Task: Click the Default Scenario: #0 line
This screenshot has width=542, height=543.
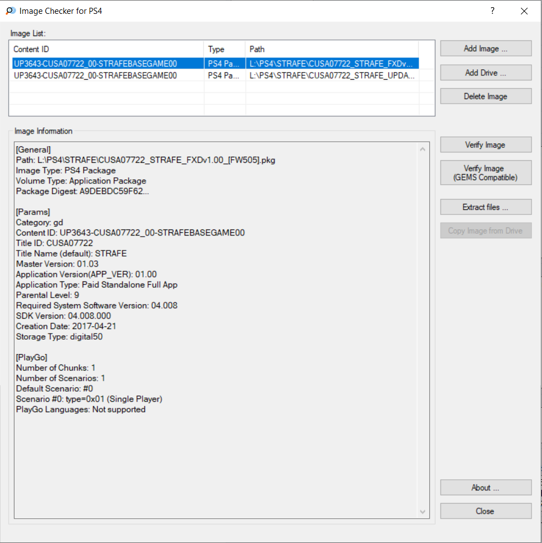Action: pos(54,388)
